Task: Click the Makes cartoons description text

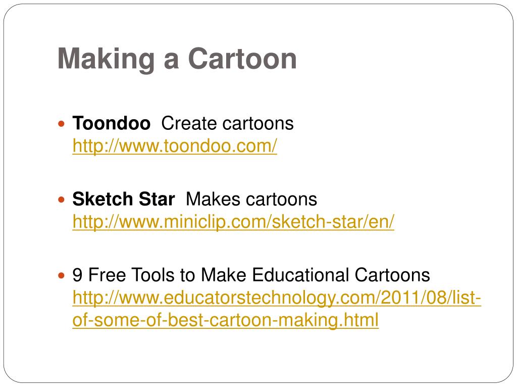Action: (x=251, y=199)
